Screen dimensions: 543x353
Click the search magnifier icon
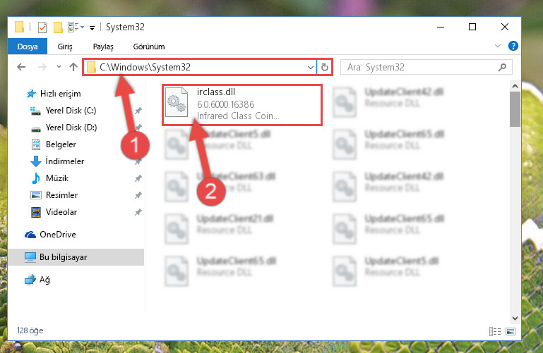[502, 67]
